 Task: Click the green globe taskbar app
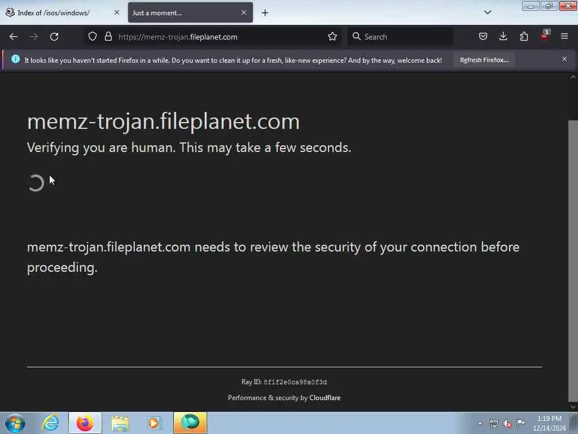(190, 423)
